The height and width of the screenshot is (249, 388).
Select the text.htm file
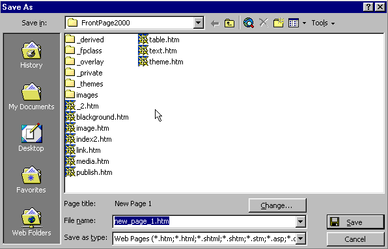(x=158, y=51)
